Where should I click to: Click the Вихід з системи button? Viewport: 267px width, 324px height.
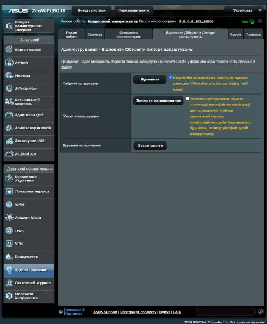(x=92, y=11)
